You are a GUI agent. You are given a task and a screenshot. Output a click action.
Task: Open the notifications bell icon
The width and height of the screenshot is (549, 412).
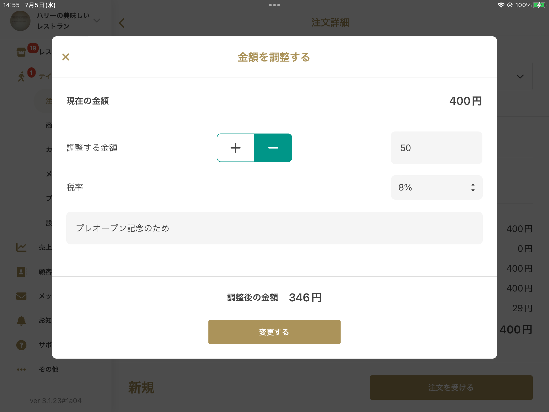pyautogui.click(x=21, y=320)
